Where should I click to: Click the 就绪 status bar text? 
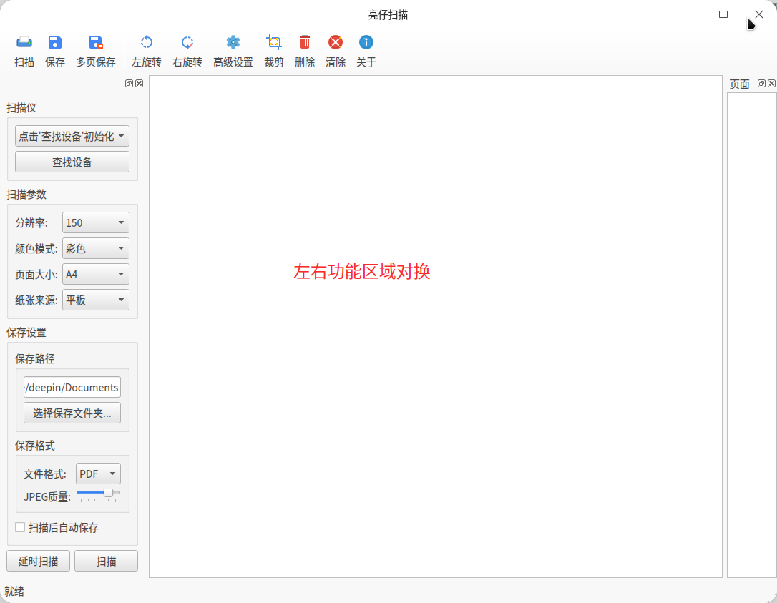coord(14,591)
